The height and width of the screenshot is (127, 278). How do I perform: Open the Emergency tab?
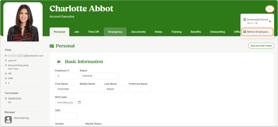pyautogui.click(x=115, y=32)
